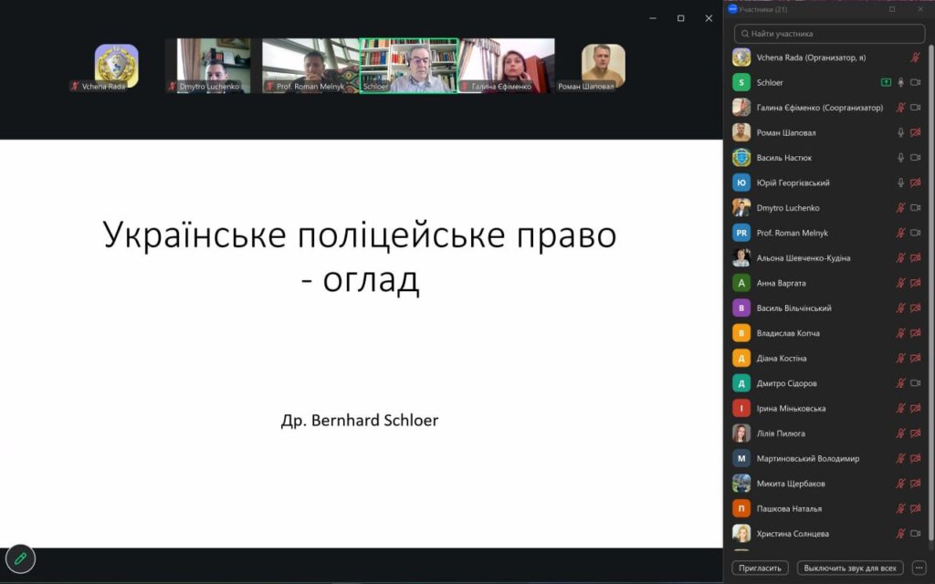Click the Zoom logo in the participants panel title
935x584 pixels.
(732, 9)
